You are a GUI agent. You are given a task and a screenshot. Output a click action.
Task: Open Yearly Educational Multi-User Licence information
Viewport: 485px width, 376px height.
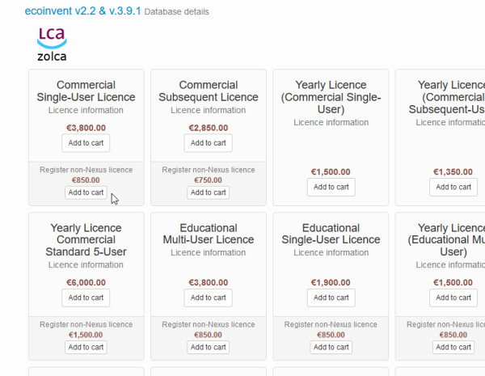pyautogui.click(x=450, y=265)
